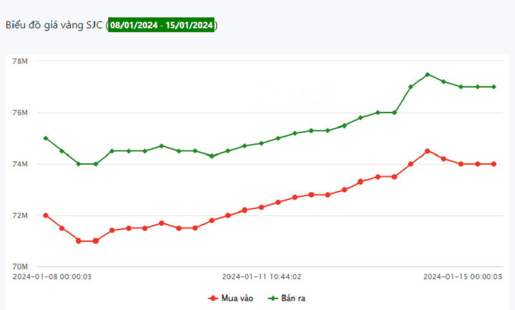This screenshot has width=515, height=310.
Task: Select the peak Bán ra point near 77.5M
Action: (x=427, y=75)
